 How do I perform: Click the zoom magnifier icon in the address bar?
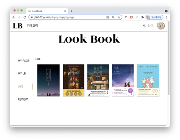(113, 17)
